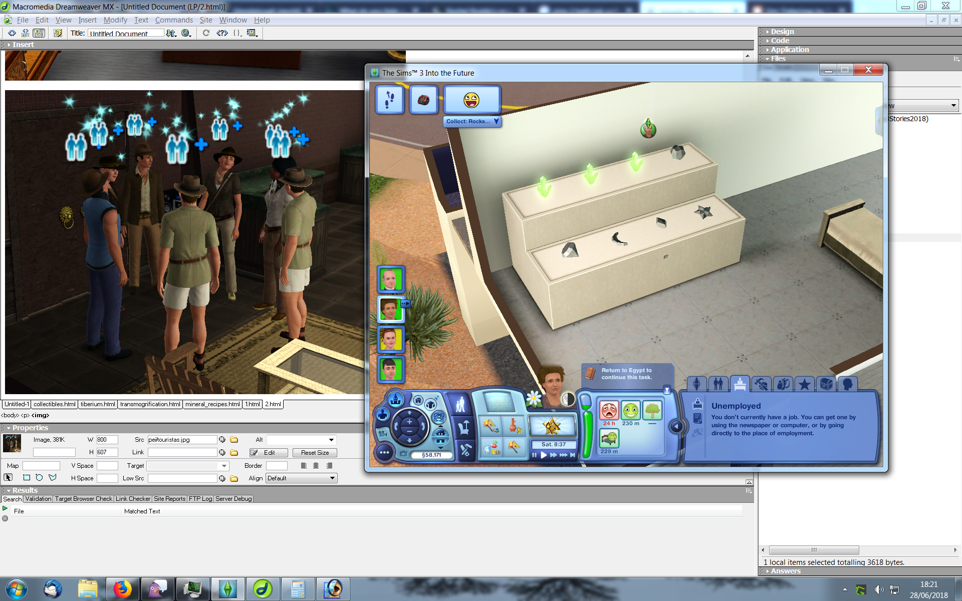Image resolution: width=962 pixels, height=601 pixels.
Task: Switch to Code and Design split view
Action: tap(25, 33)
